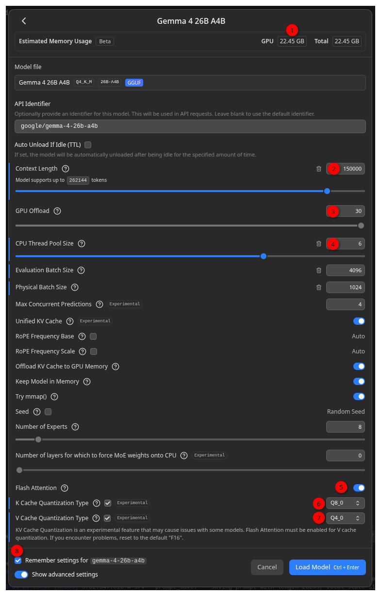This screenshot has height=596, width=381.
Task: Click the 262144 max tokens value
Action: (x=78, y=180)
